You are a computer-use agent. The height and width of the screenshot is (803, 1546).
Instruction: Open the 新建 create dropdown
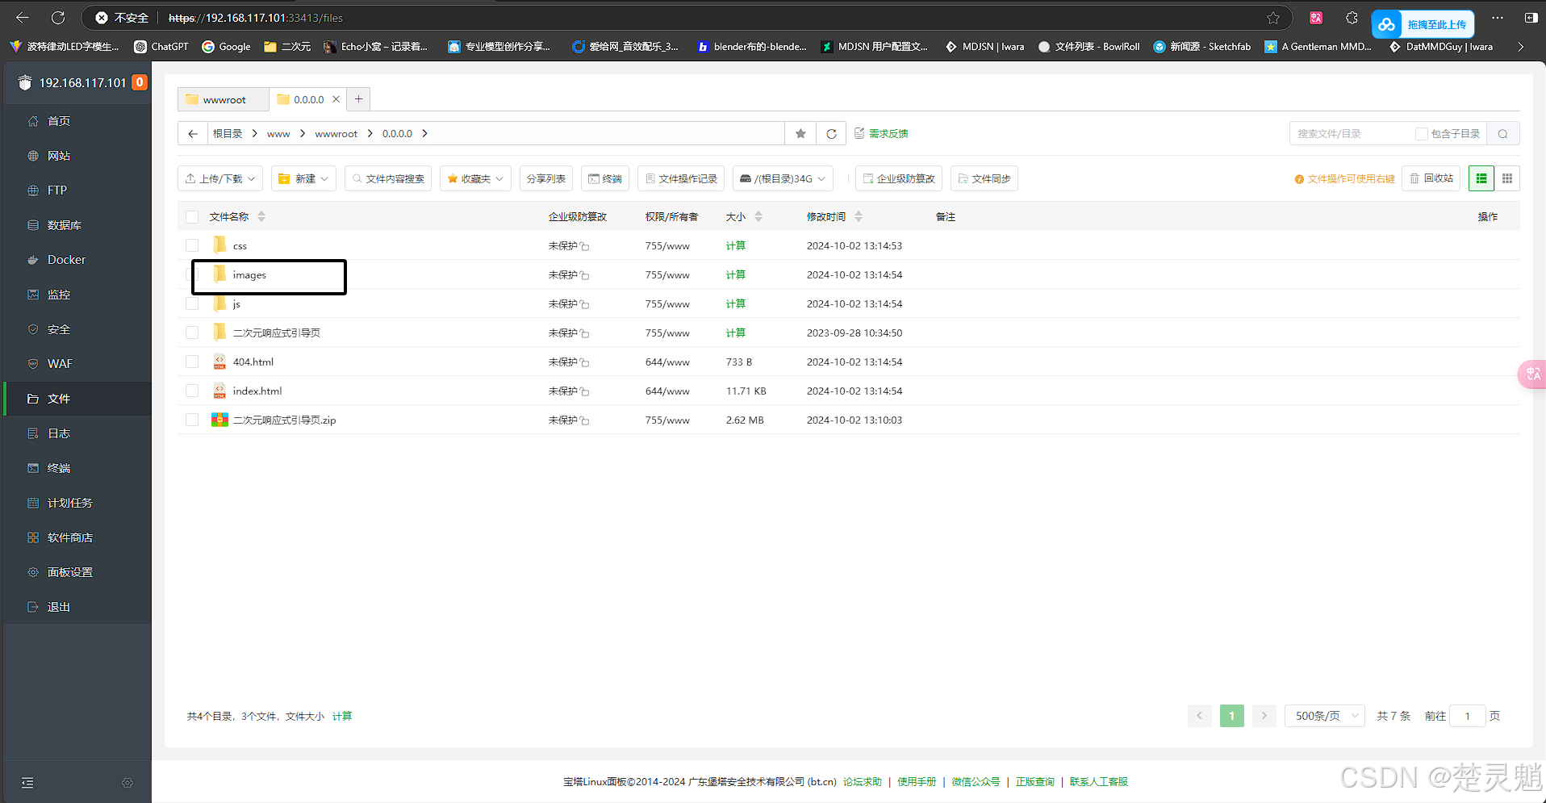(303, 178)
